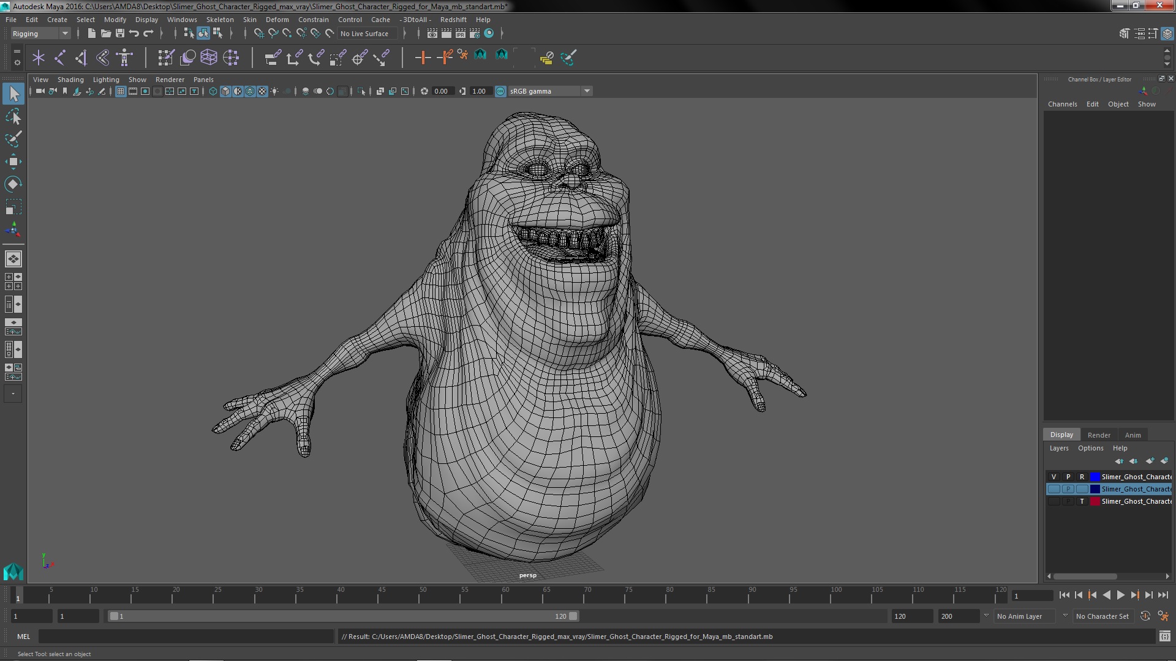The width and height of the screenshot is (1176, 661).
Task: Click the MEL script language button
Action: coord(23,637)
